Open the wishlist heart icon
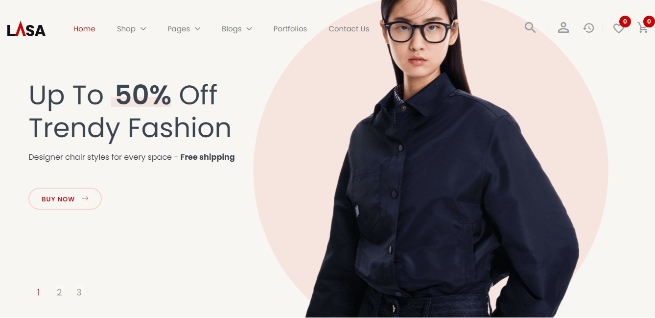The height and width of the screenshot is (318, 655). [619, 29]
